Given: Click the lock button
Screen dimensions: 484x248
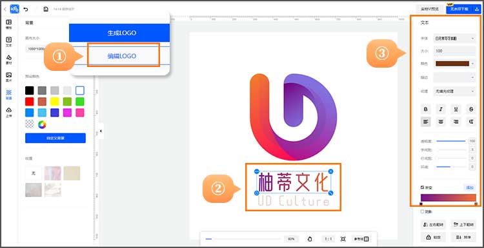Looking at the screenshot, I should coord(433,238).
